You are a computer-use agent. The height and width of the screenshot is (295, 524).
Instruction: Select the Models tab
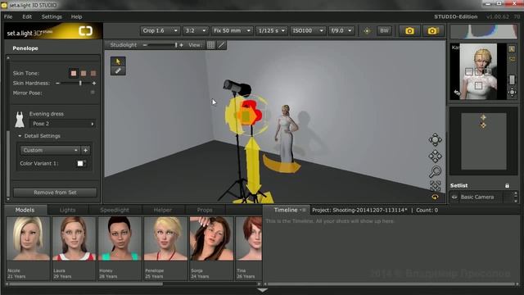[x=25, y=210]
